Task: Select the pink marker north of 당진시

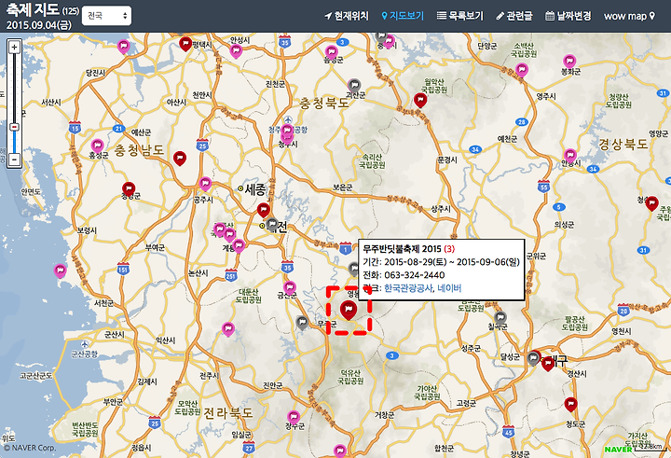Action: (x=123, y=47)
